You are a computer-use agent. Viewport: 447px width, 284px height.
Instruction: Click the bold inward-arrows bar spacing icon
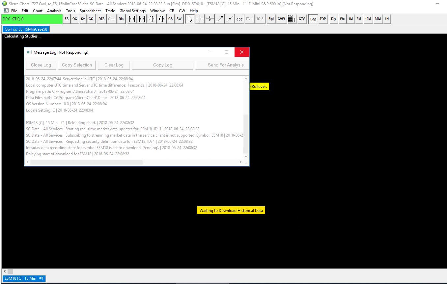coord(161,19)
